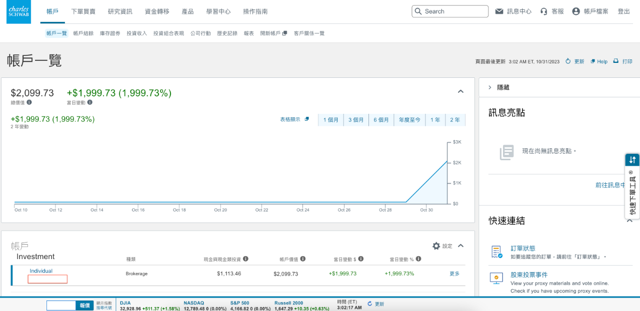Select the 3 個月 chart range

(356, 120)
